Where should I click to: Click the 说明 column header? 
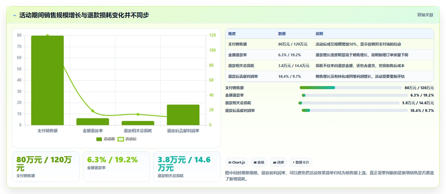point(319,34)
